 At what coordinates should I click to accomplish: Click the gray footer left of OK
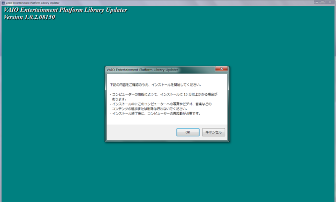coord(141,132)
